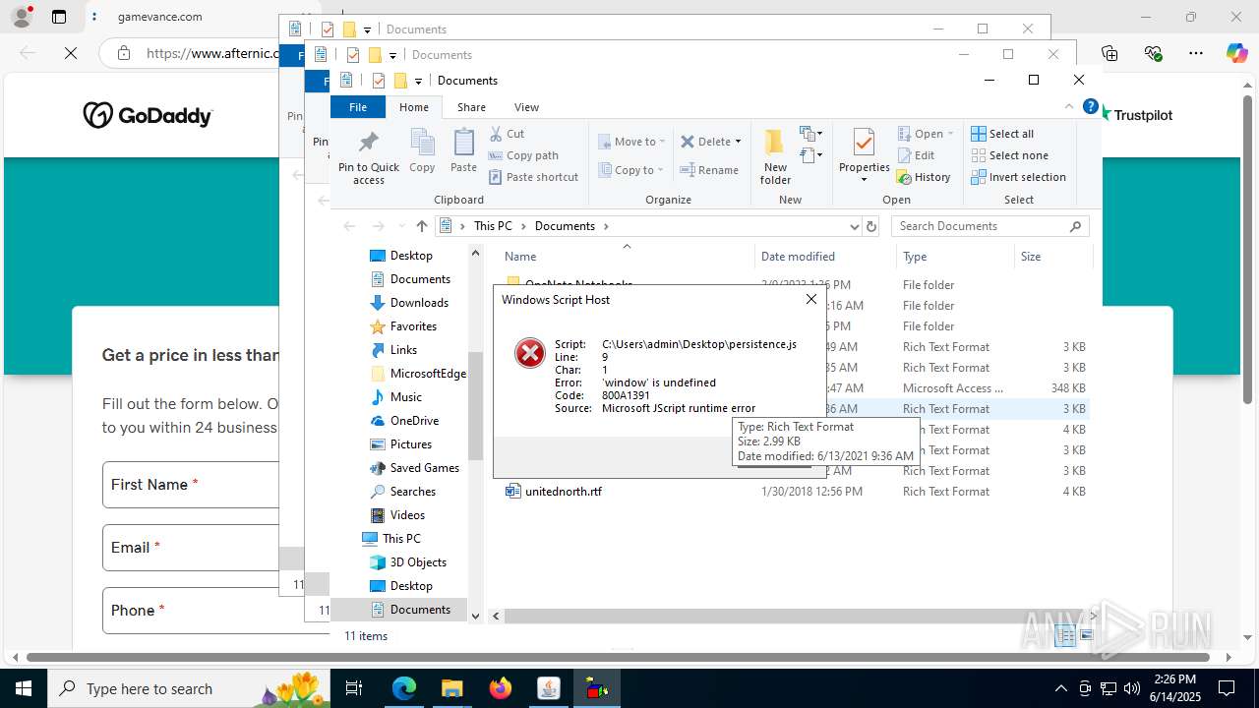Refresh the Documents folder view
The image size is (1259, 708).
870,226
